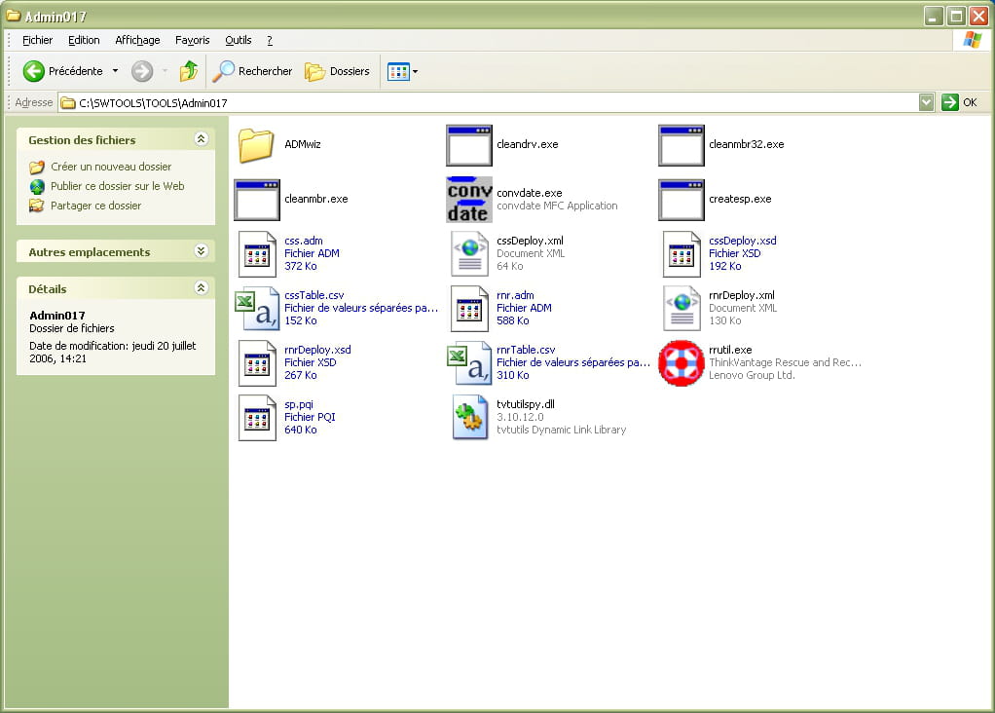Open the Affichage menu
Viewport: 995px width, 713px height.
[x=137, y=40]
